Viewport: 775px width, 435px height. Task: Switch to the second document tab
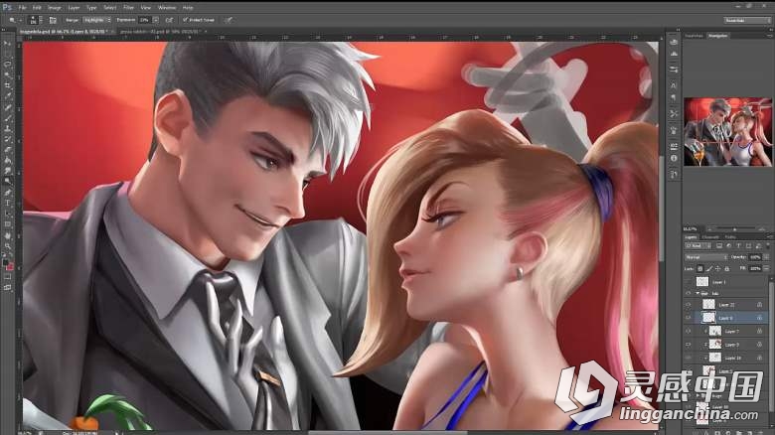click(x=160, y=32)
